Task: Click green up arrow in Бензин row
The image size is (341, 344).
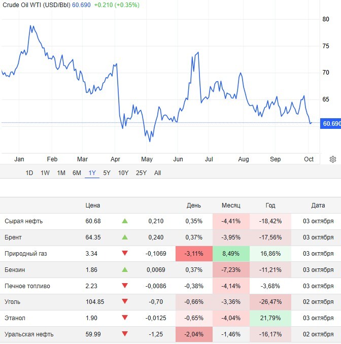Action: click(125, 270)
